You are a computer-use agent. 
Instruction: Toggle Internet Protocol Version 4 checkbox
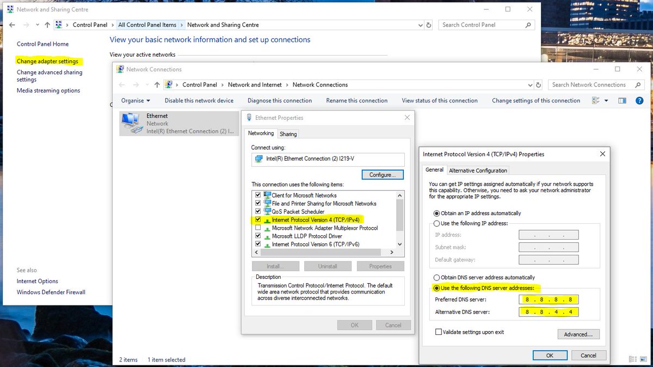(x=258, y=219)
